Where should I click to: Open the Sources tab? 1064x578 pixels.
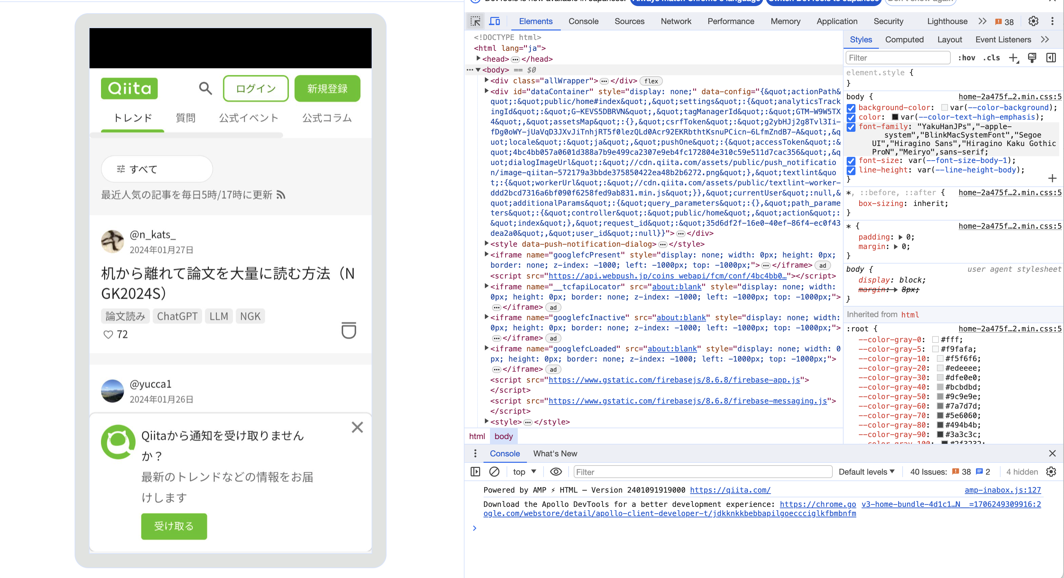(x=629, y=21)
